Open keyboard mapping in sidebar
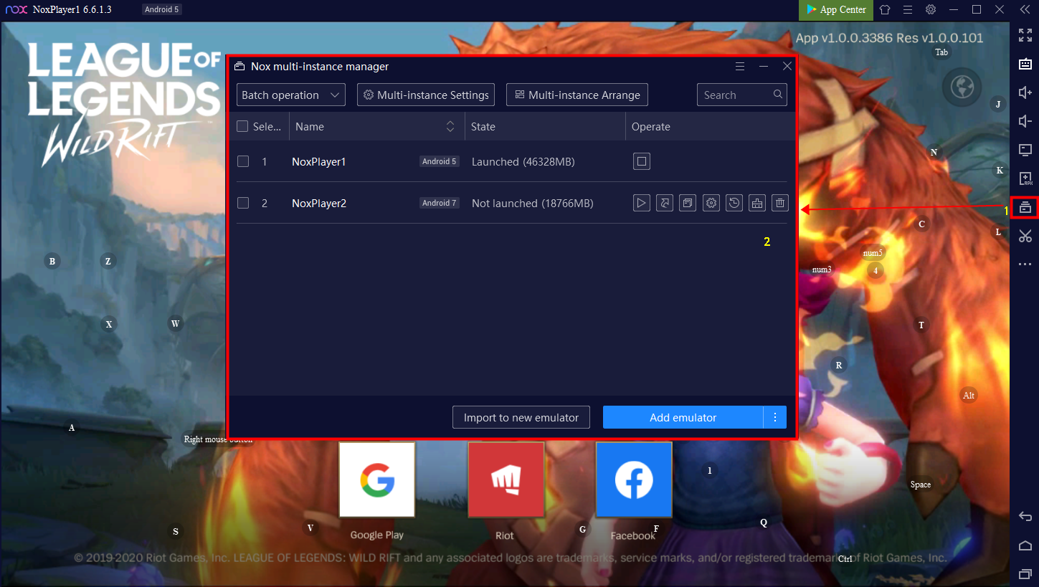The height and width of the screenshot is (587, 1039). point(1025,64)
